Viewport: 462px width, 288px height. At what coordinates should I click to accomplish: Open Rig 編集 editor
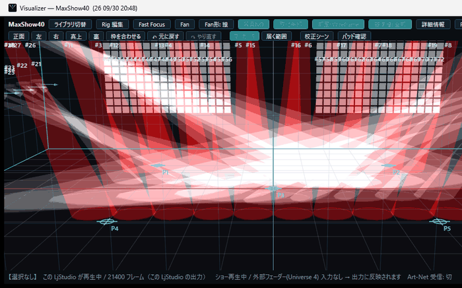click(112, 24)
